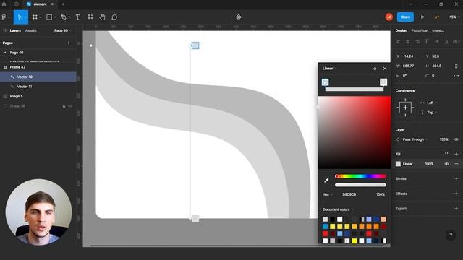Click the search icon in Layers panel
This screenshot has width=463, height=260.
(5, 30)
